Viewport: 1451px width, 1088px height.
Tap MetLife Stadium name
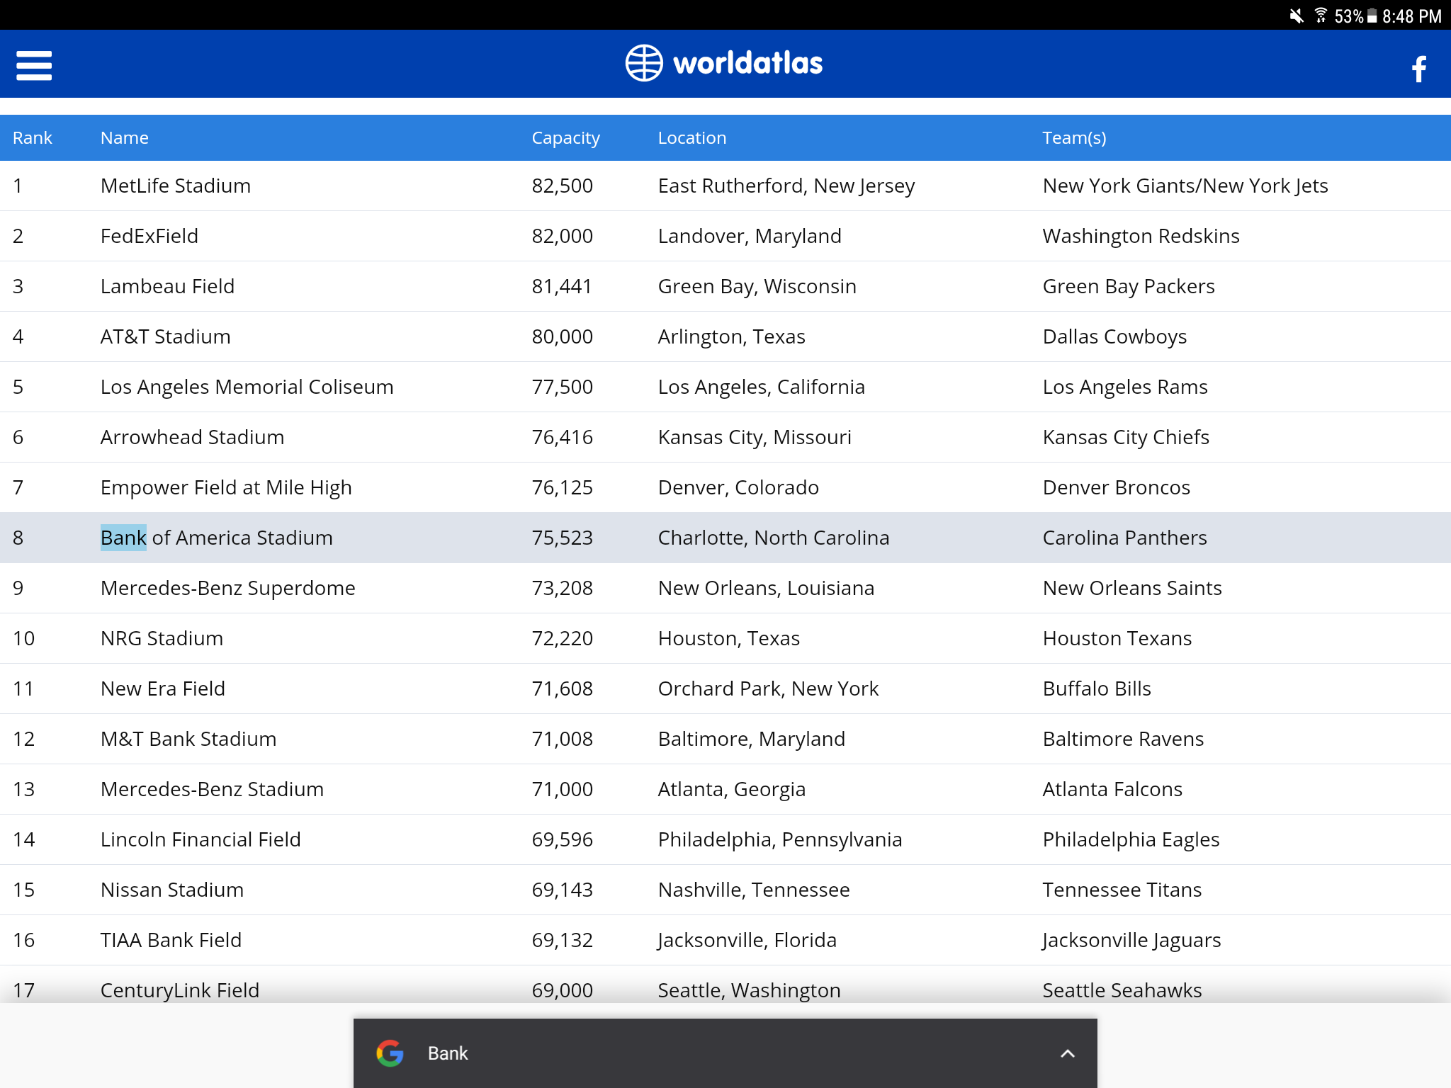point(176,186)
